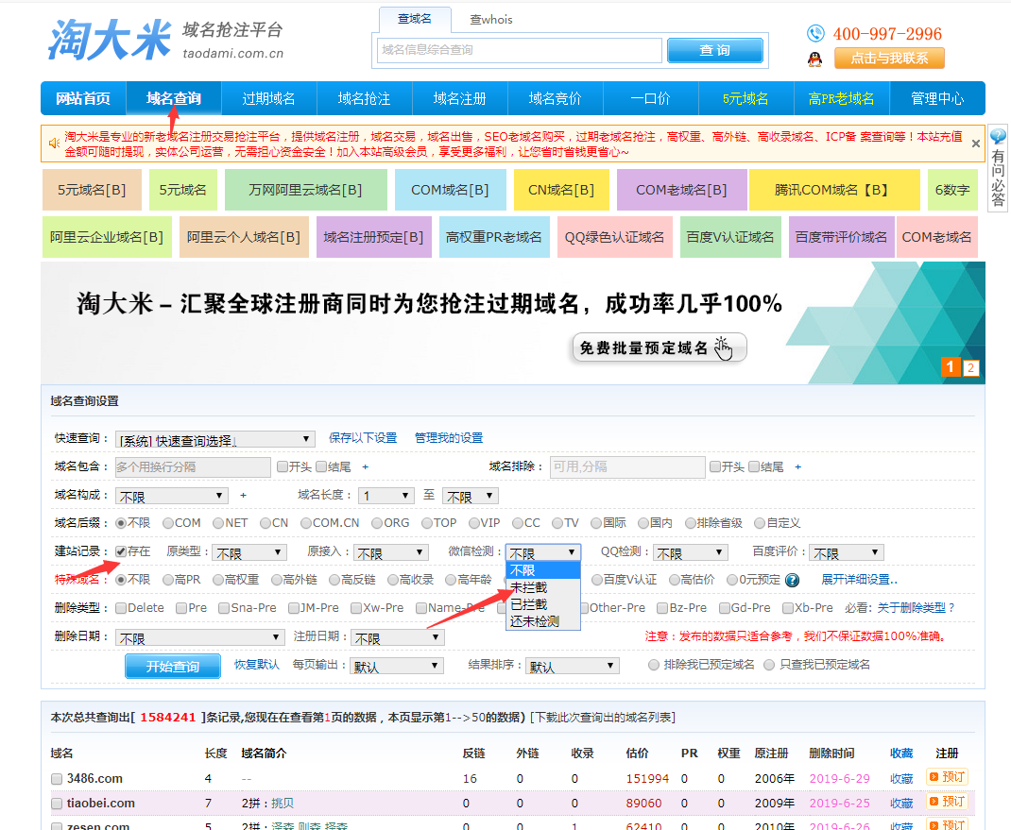This screenshot has width=1011, height=830.
Task: Click the 开始查询 search button
Action: pos(172,665)
